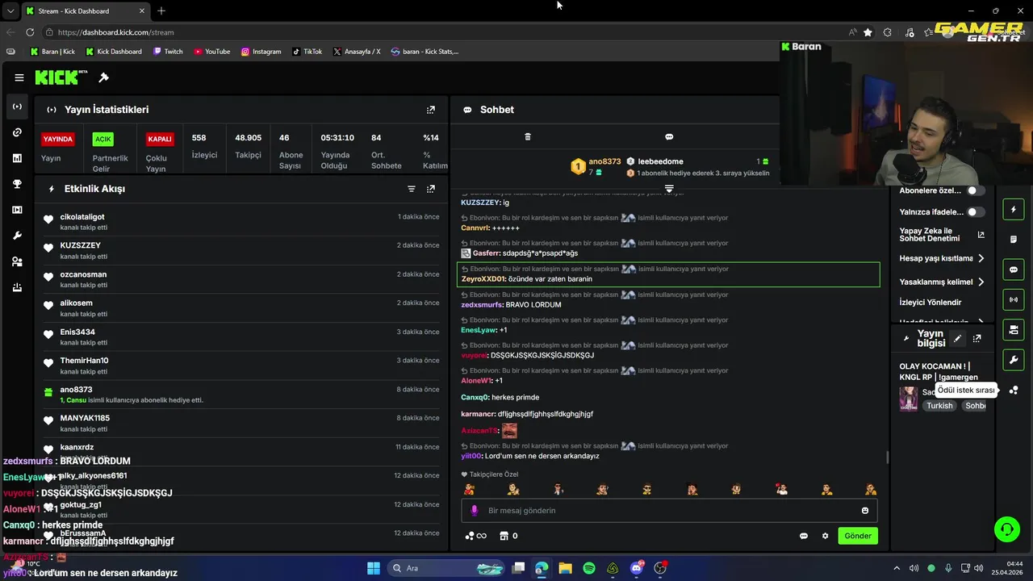1033x581 pixels.
Task: Open the Instagram bookmark
Action: coord(261,52)
